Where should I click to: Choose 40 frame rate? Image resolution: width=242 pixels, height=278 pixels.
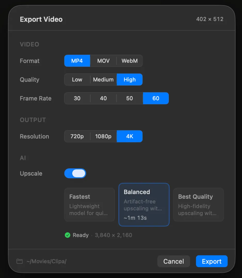103,98
